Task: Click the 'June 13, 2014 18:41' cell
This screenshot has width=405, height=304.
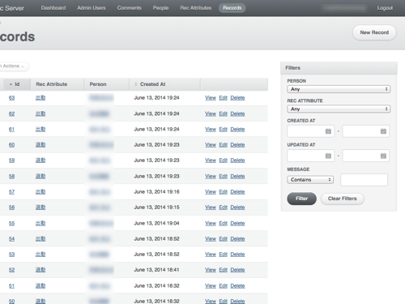Action: click(156, 270)
